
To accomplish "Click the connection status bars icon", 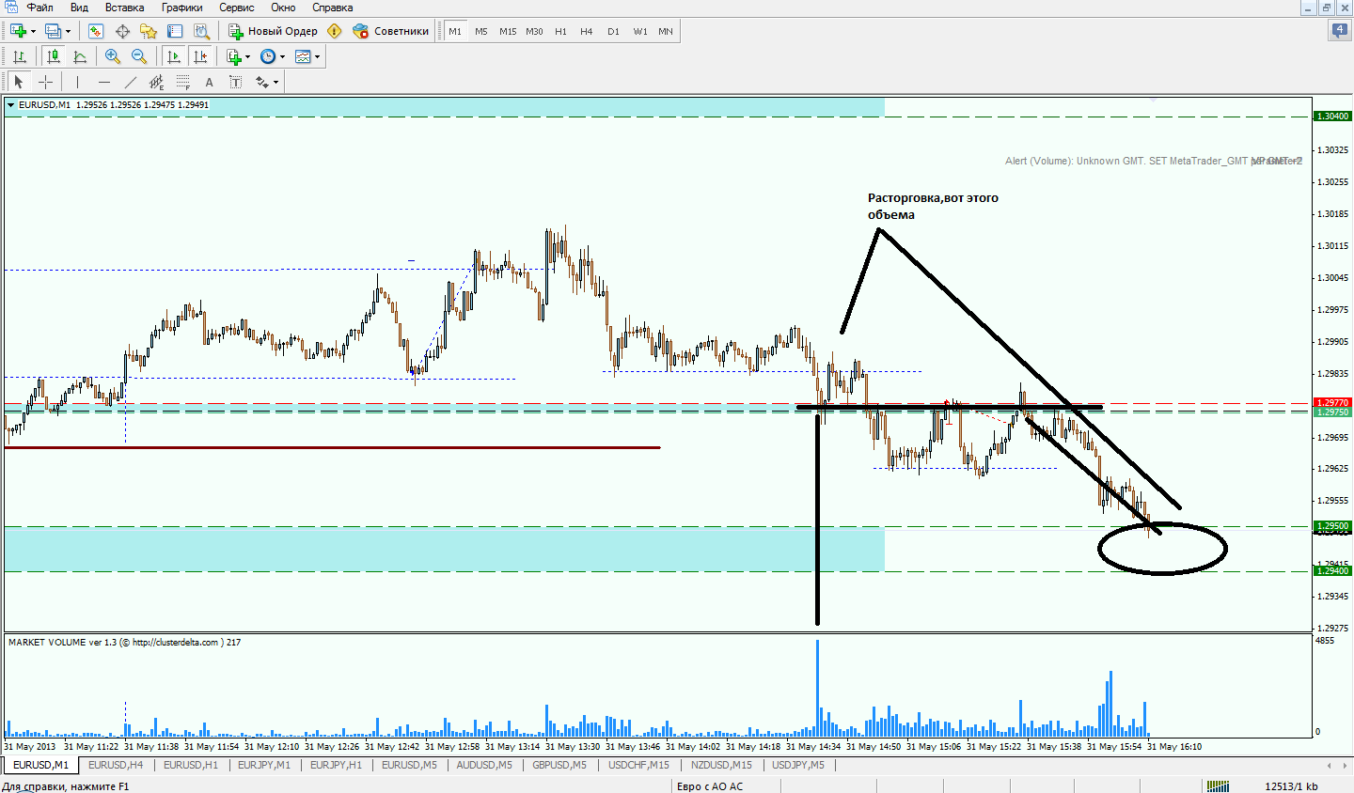I will coord(1219,786).
